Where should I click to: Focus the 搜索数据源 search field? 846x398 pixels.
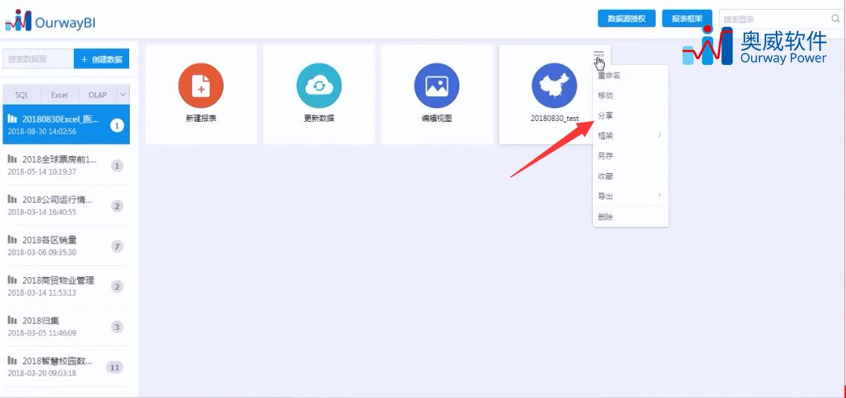click(x=38, y=59)
